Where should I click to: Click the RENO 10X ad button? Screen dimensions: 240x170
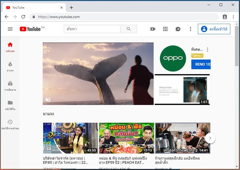(201, 64)
